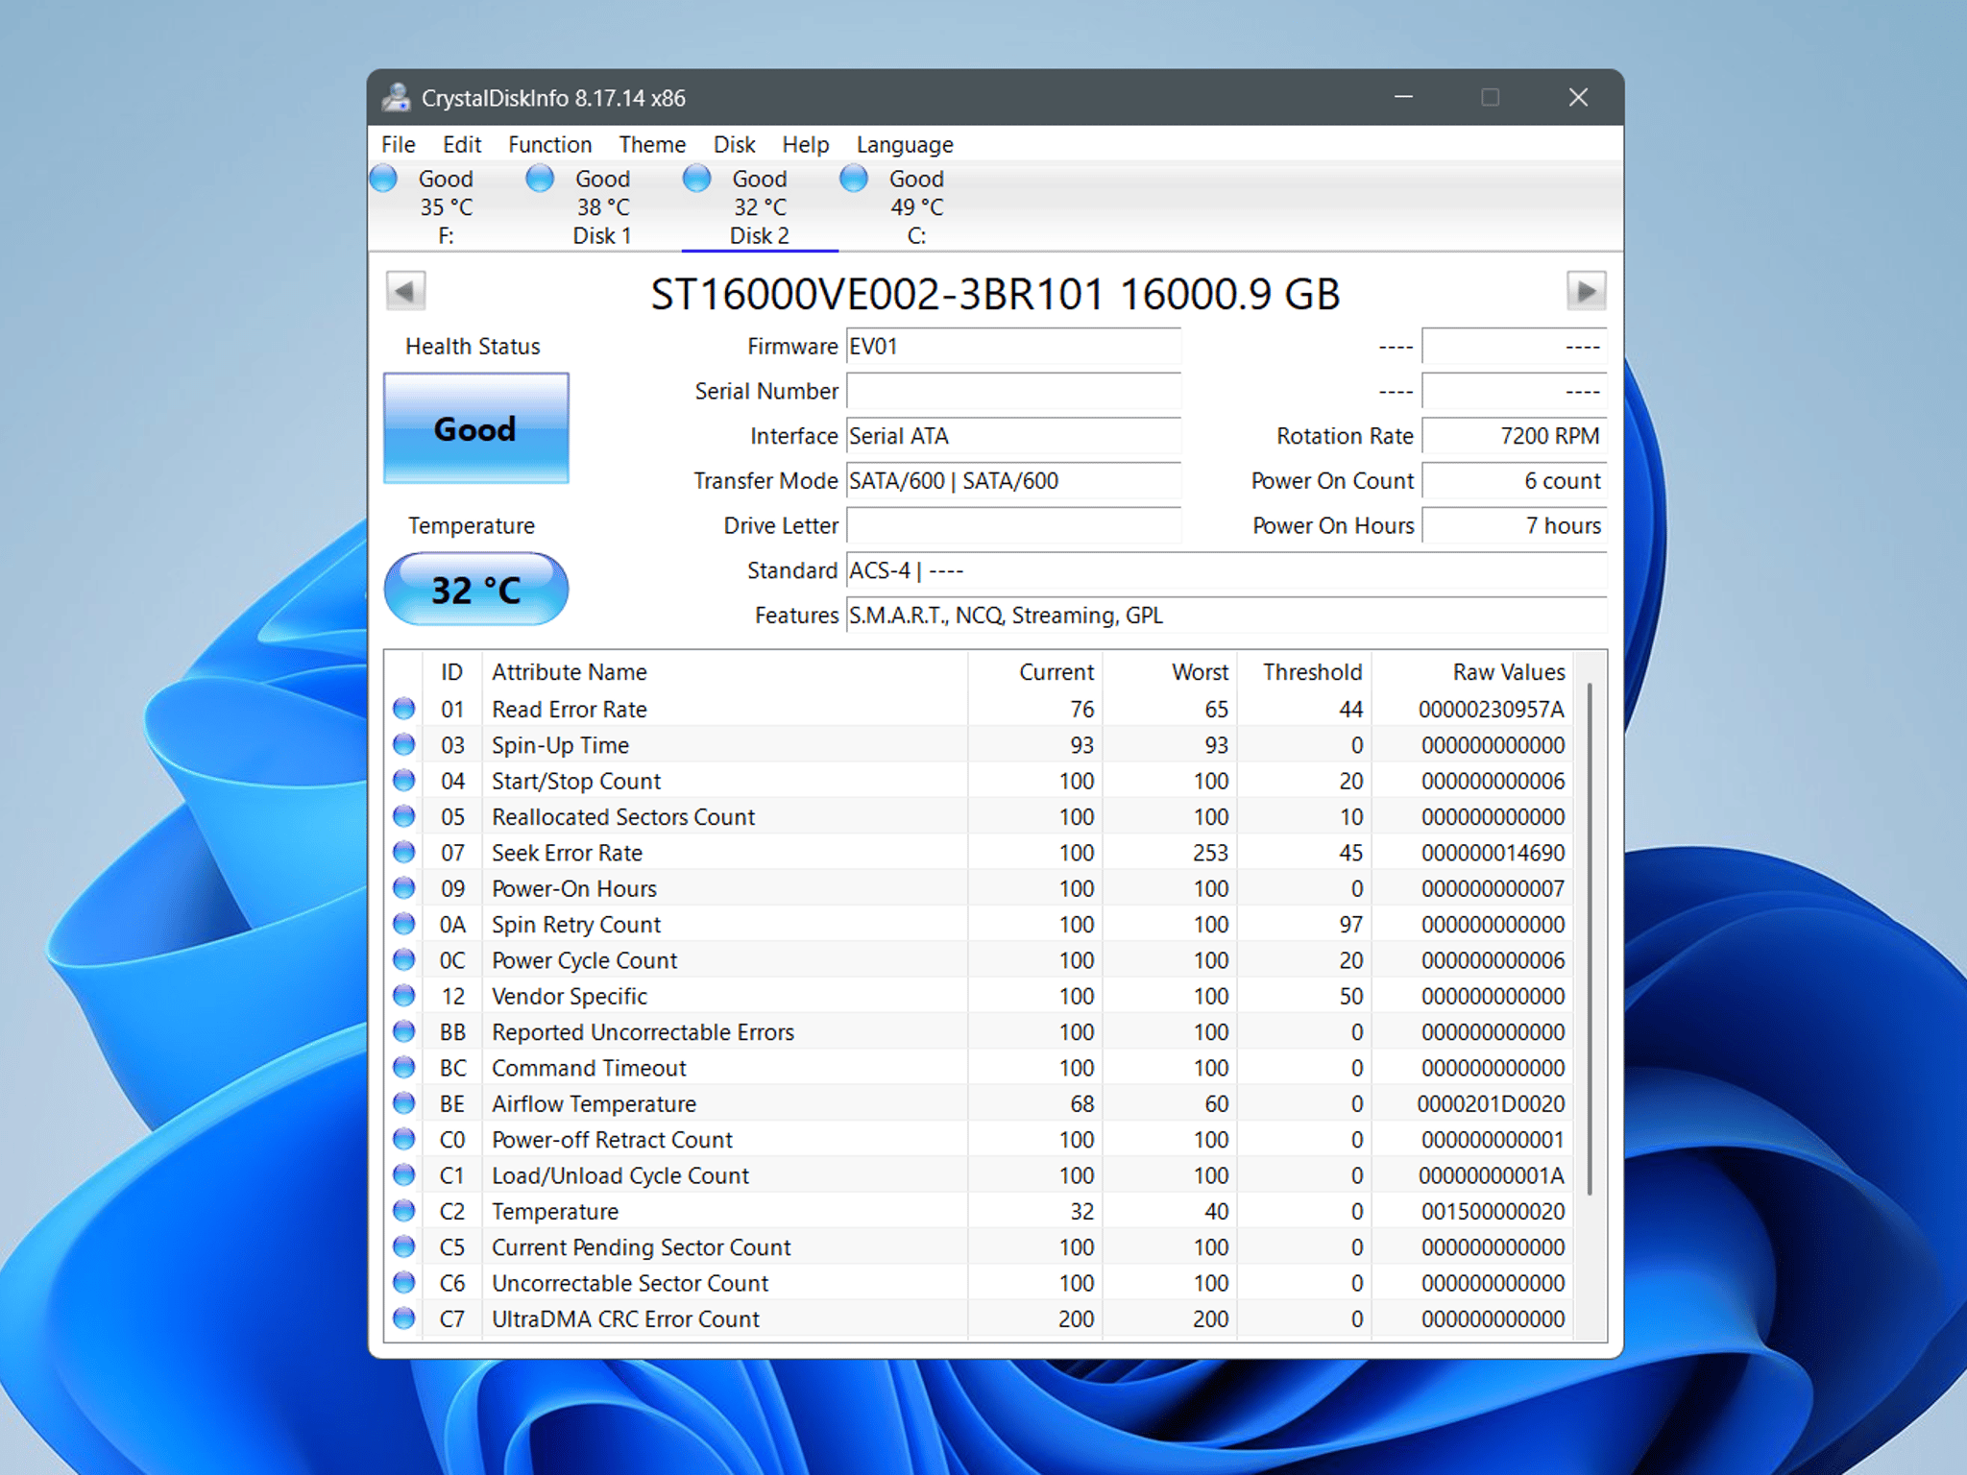Click the Power On Hours value
This screenshot has width=1967, height=1475.
1515,525
